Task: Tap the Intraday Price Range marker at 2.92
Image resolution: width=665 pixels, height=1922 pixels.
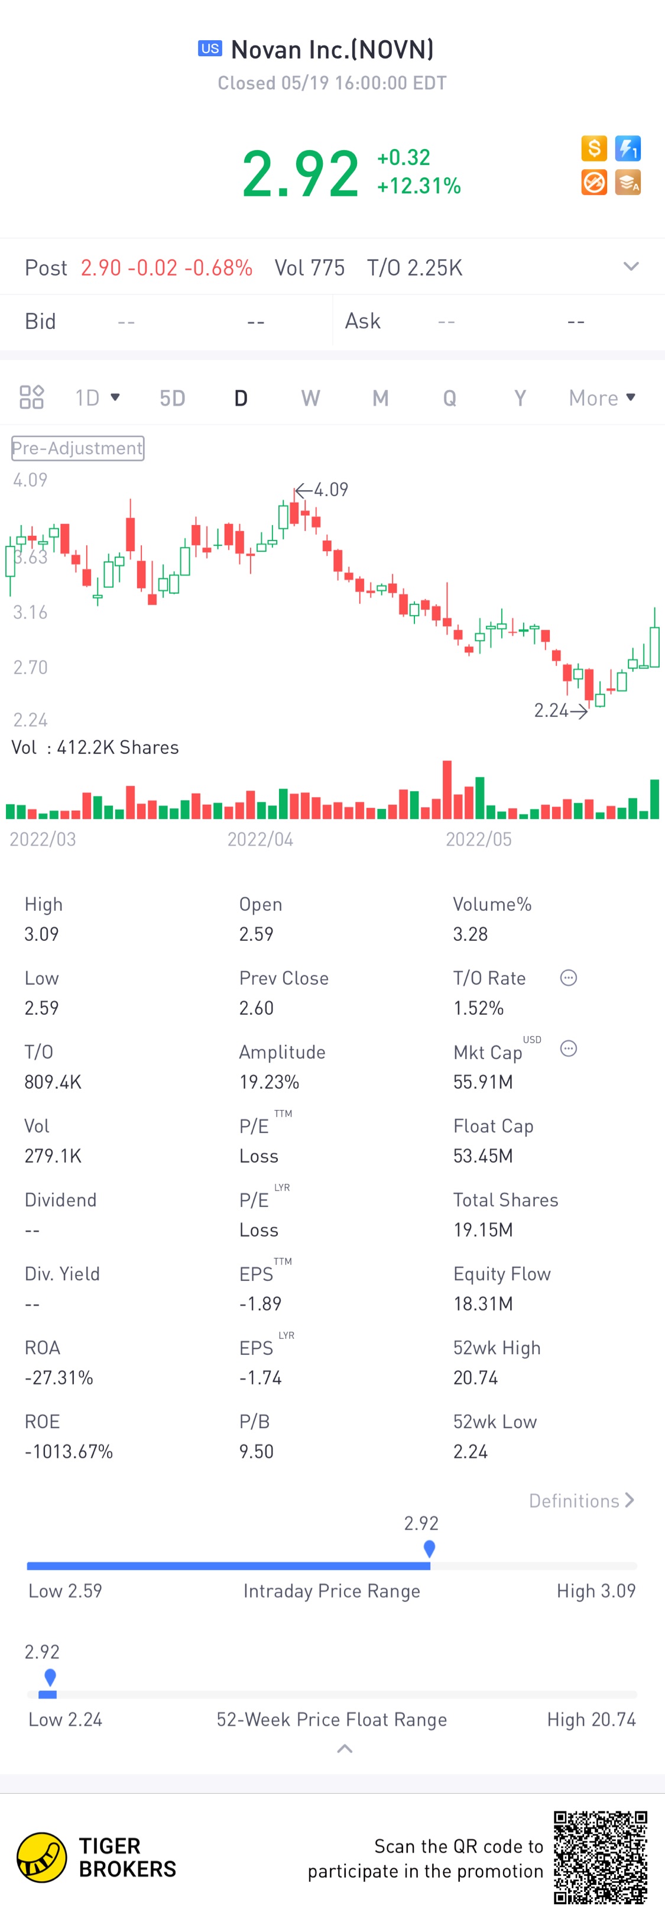Action: pyautogui.click(x=429, y=1548)
